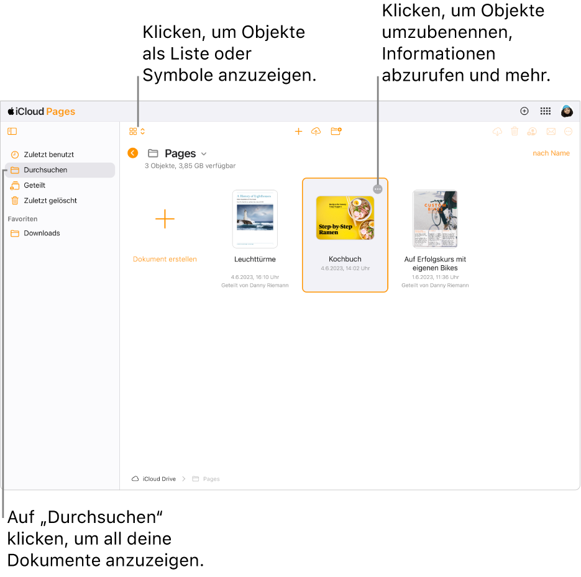Click 'Pages' in the bottom breadcrumb path
Image resolution: width=581 pixels, height=577 pixels.
tap(211, 479)
